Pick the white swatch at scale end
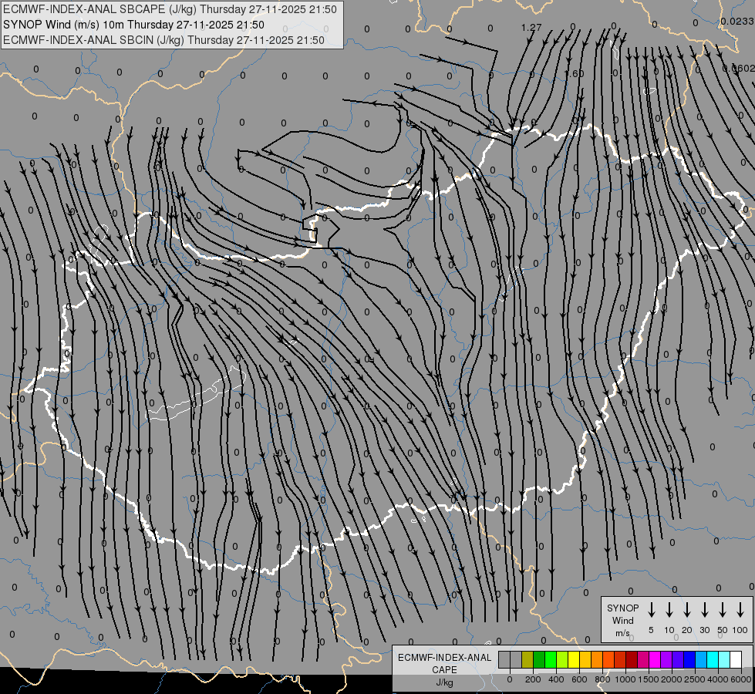This screenshot has height=694, width=755. pyautogui.click(x=736, y=659)
